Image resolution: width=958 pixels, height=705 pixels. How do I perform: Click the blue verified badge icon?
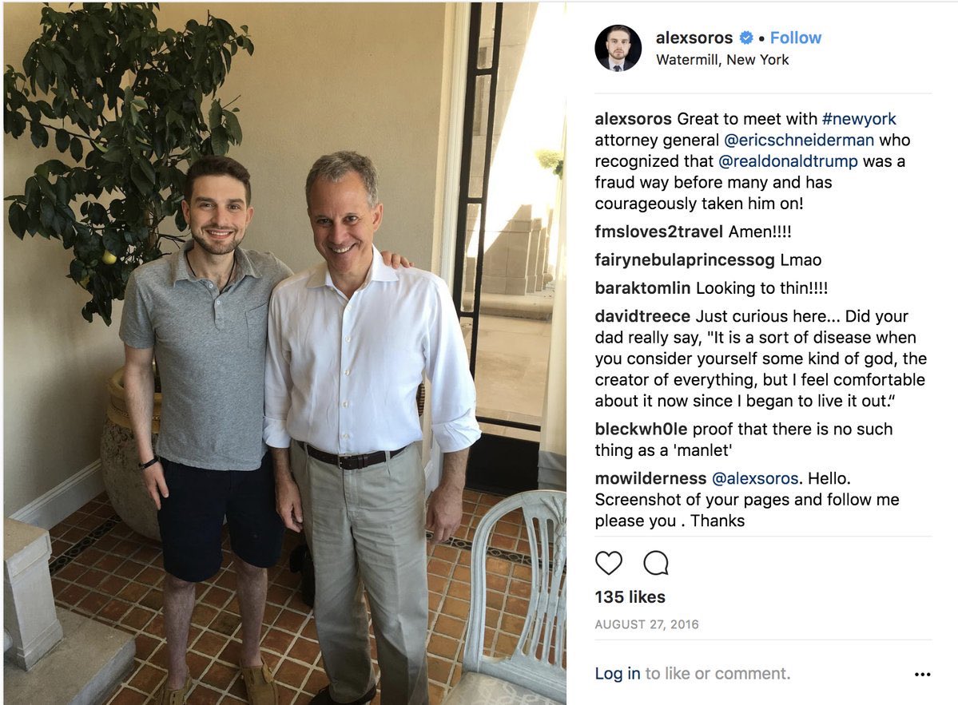point(746,38)
